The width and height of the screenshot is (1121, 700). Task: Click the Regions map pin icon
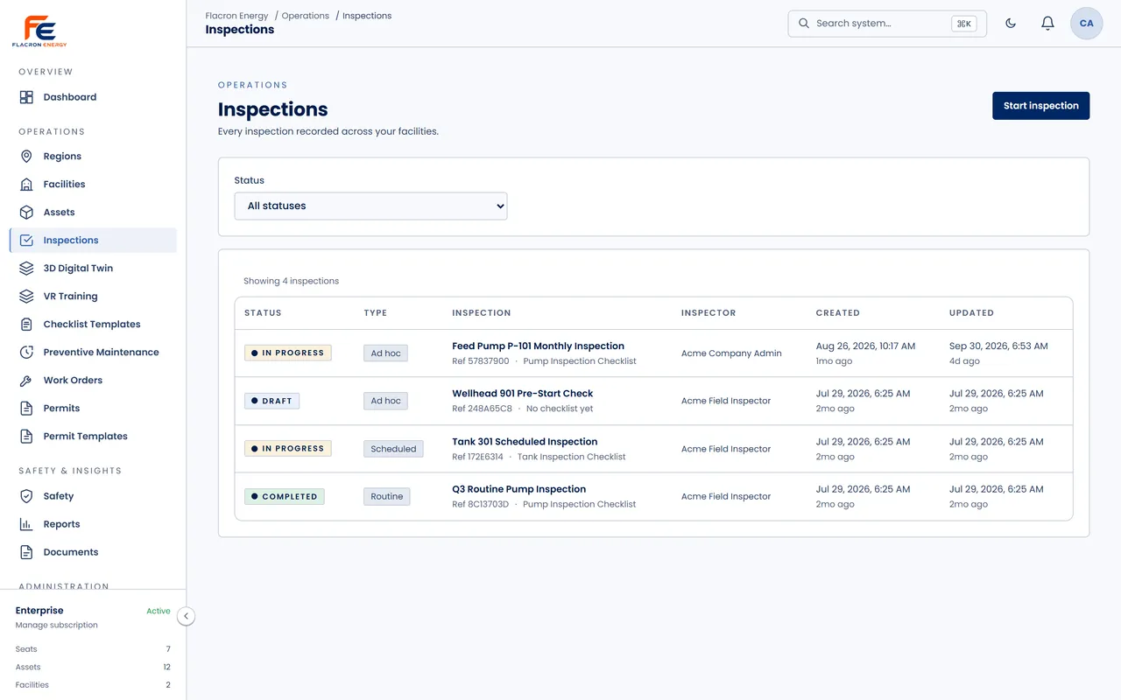click(26, 157)
